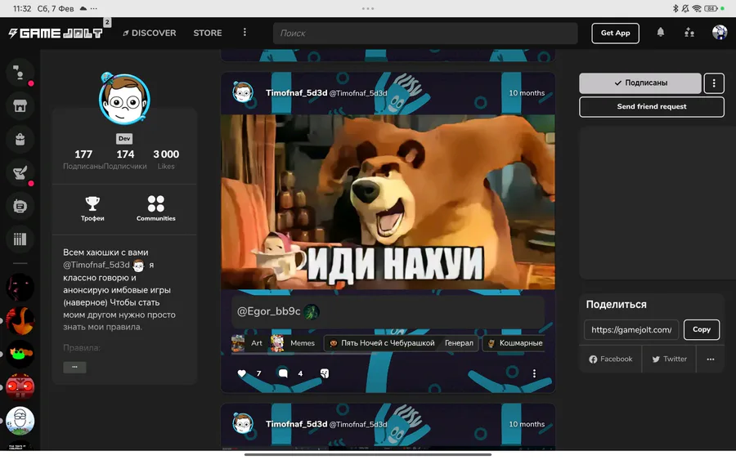Click the 10 months timestamp on bear post

527,93
